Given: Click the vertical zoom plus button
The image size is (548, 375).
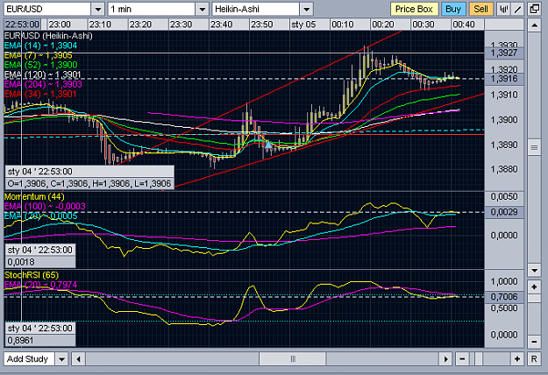Looking at the screenshot, I should coord(534,287).
